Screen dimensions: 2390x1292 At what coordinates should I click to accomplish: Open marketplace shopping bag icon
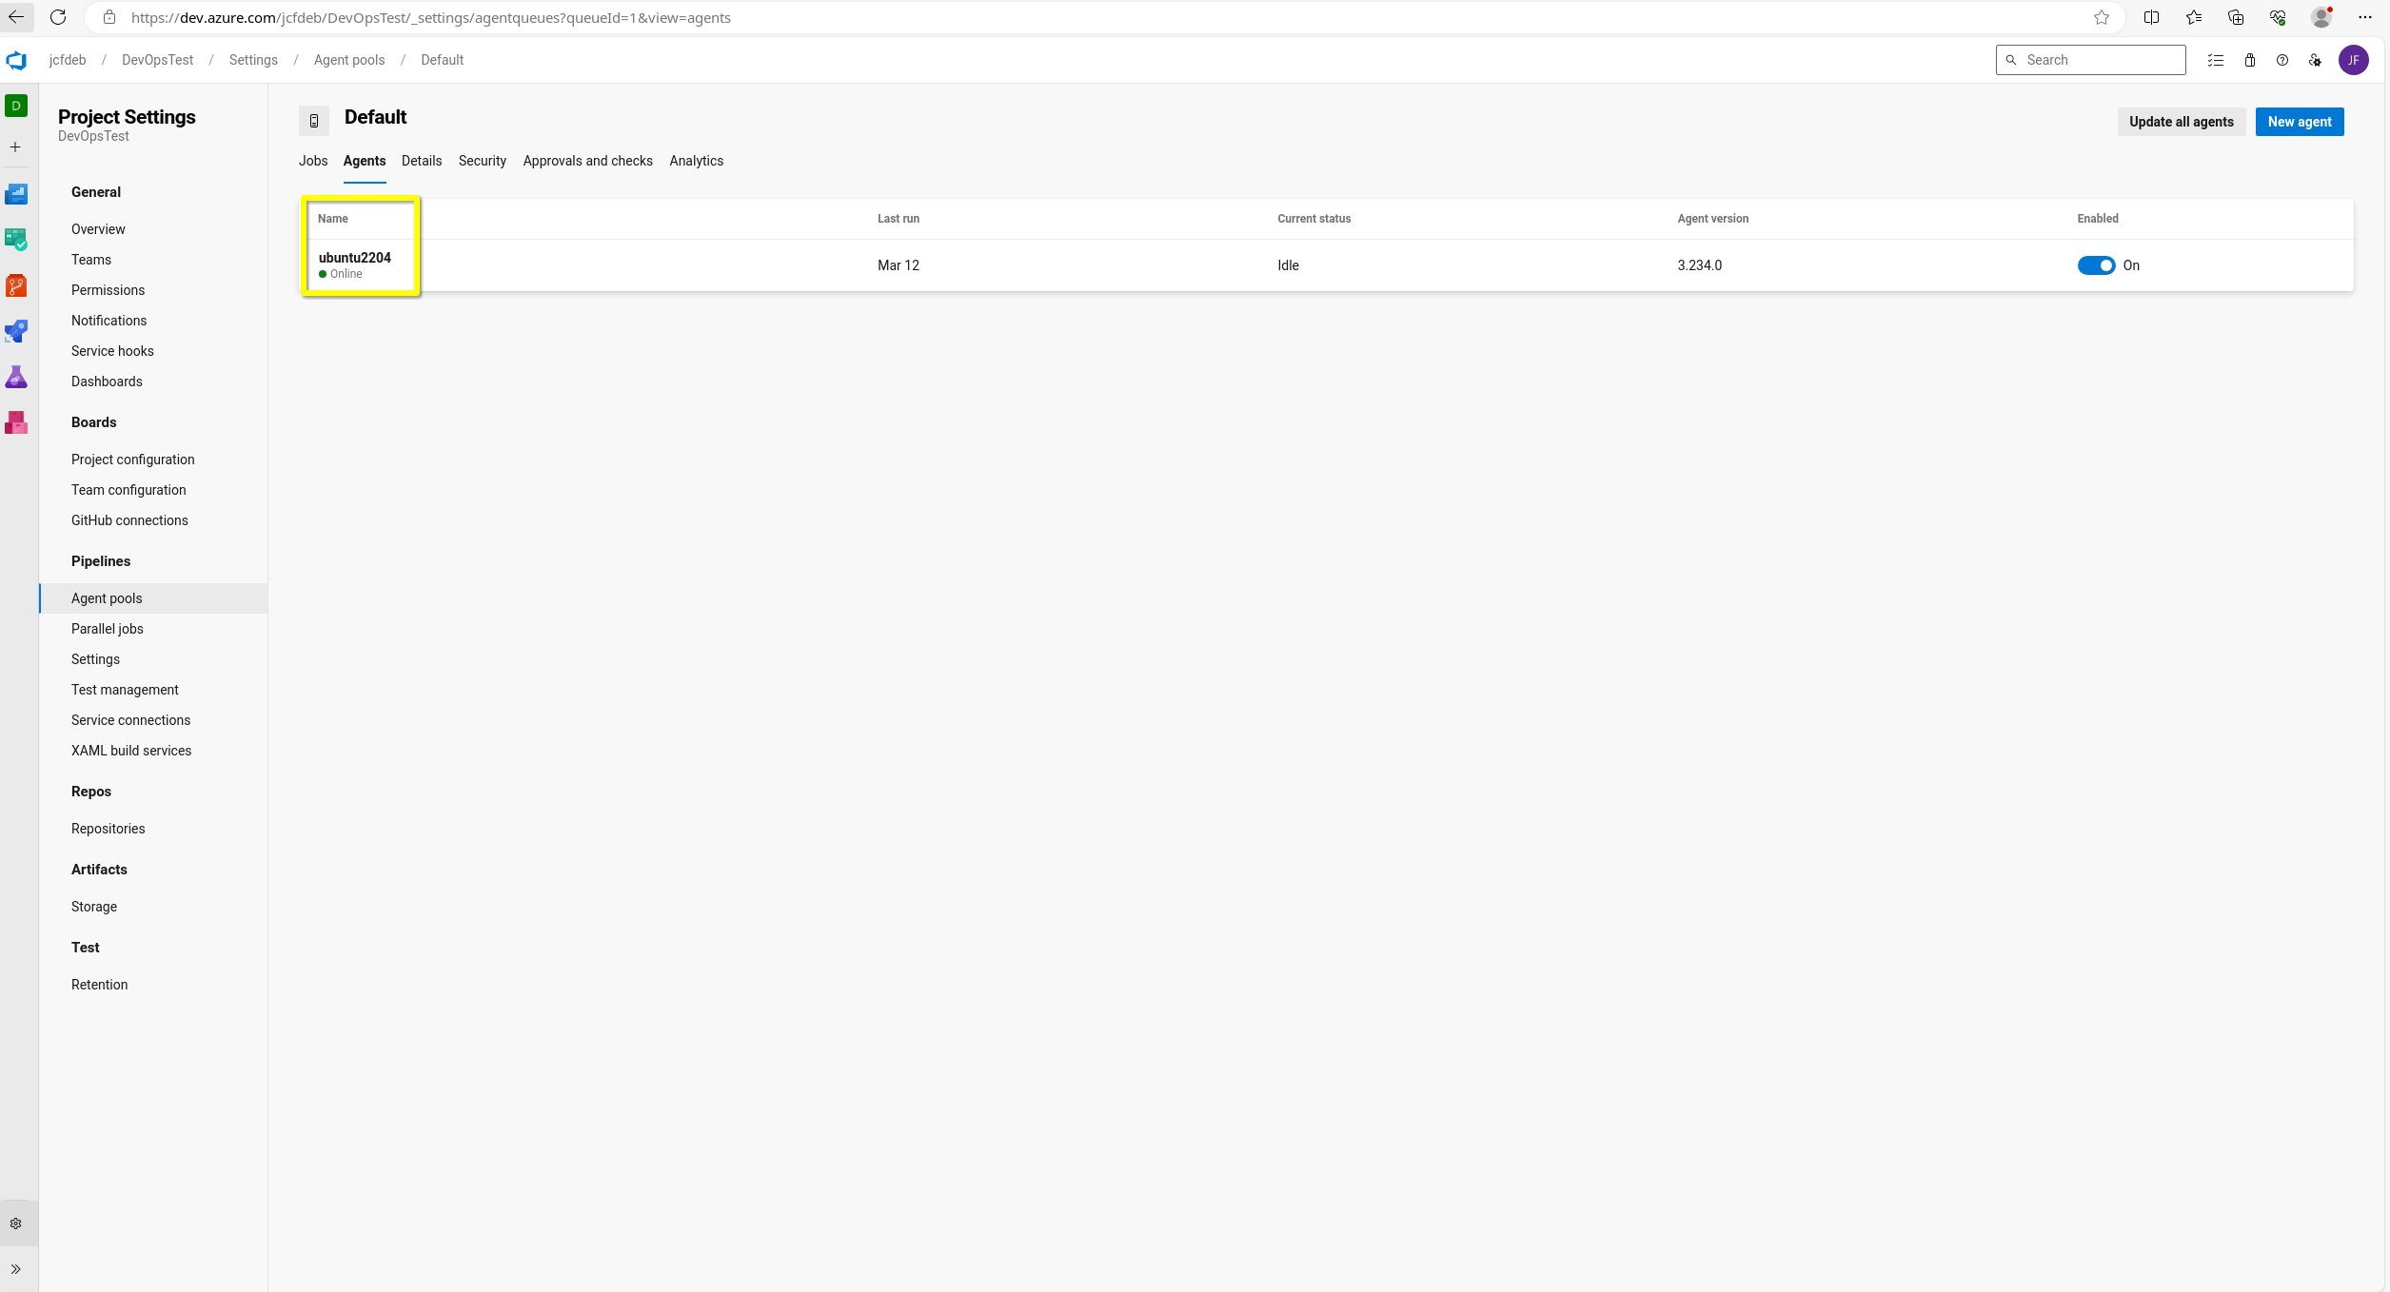pyautogui.click(x=2250, y=60)
